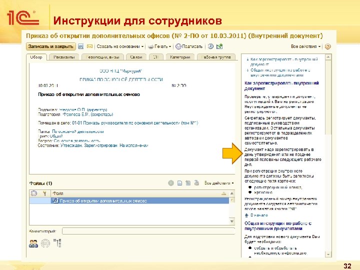Click the Утвержден status link
Viewport: 360px width, 270px height.
[71, 145]
